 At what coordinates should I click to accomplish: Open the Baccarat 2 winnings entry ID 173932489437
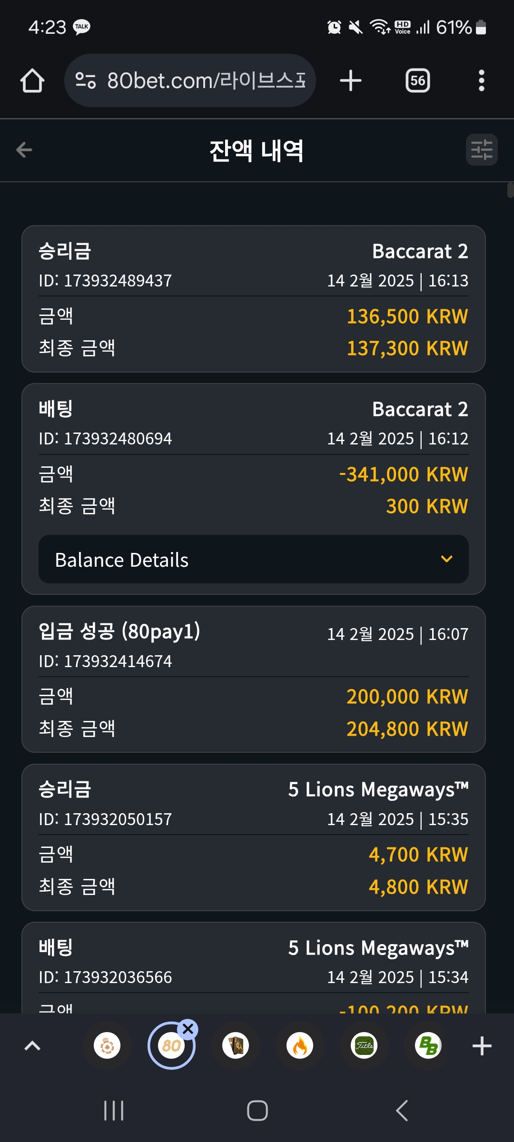(254, 299)
